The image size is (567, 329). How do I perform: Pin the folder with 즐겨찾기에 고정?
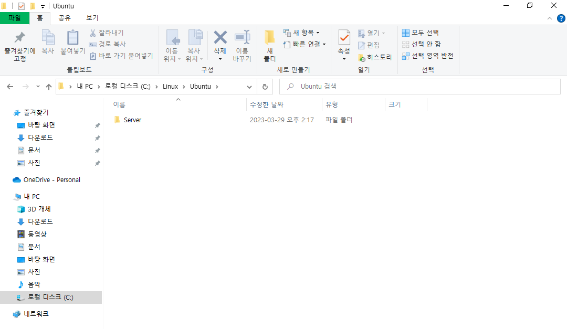[20, 46]
